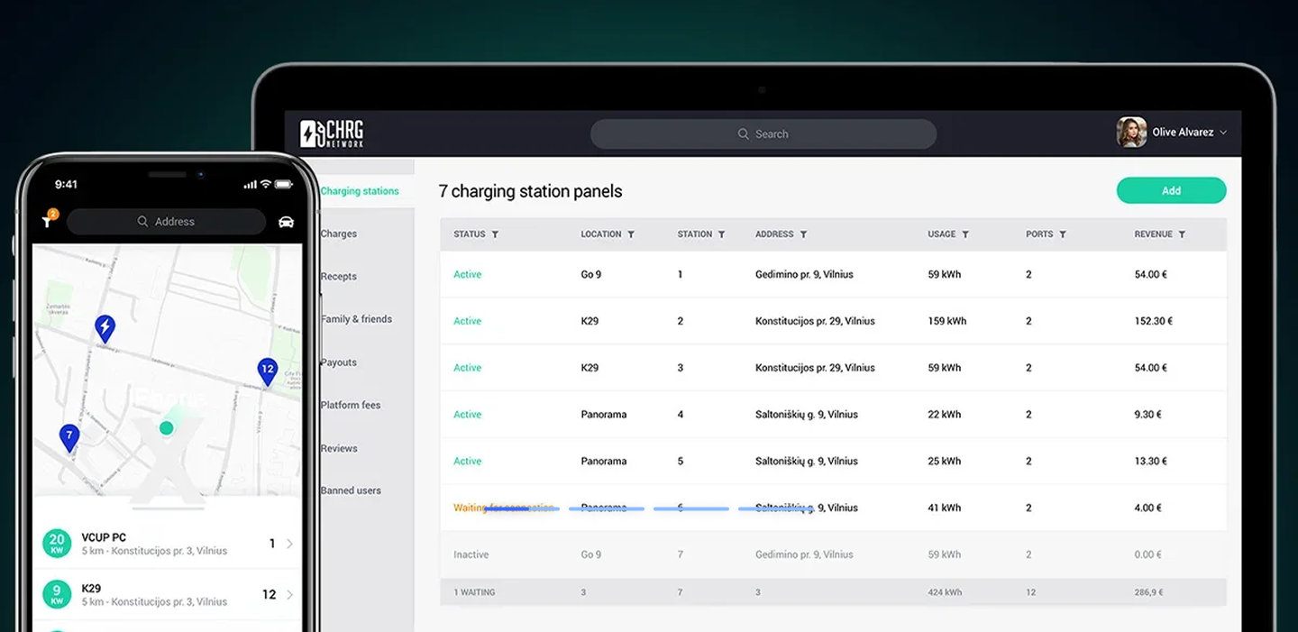The height and width of the screenshot is (632, 1298).
Task: Click the Inactive status text
Action: [471, 555]
